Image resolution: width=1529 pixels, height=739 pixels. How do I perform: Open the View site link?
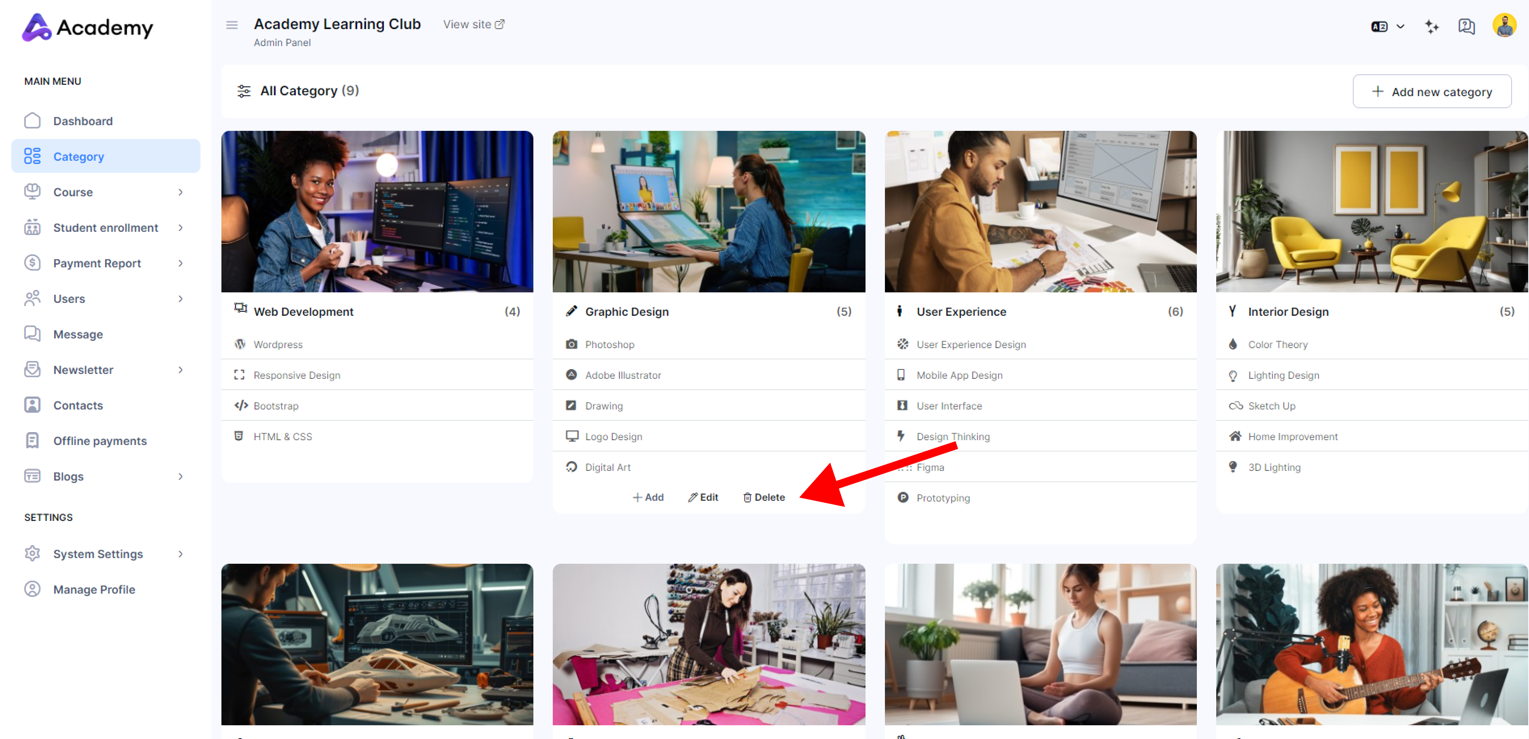click(x=473, y=24)
